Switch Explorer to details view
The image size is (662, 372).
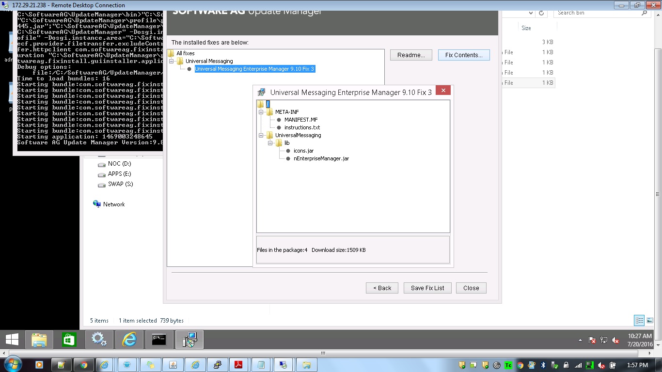coord(639,320)
